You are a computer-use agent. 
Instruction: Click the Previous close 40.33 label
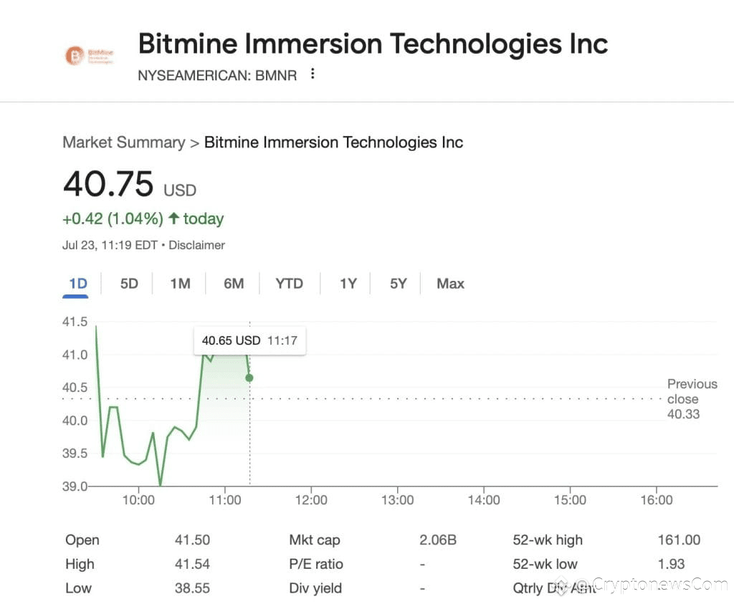coord(692,399)
